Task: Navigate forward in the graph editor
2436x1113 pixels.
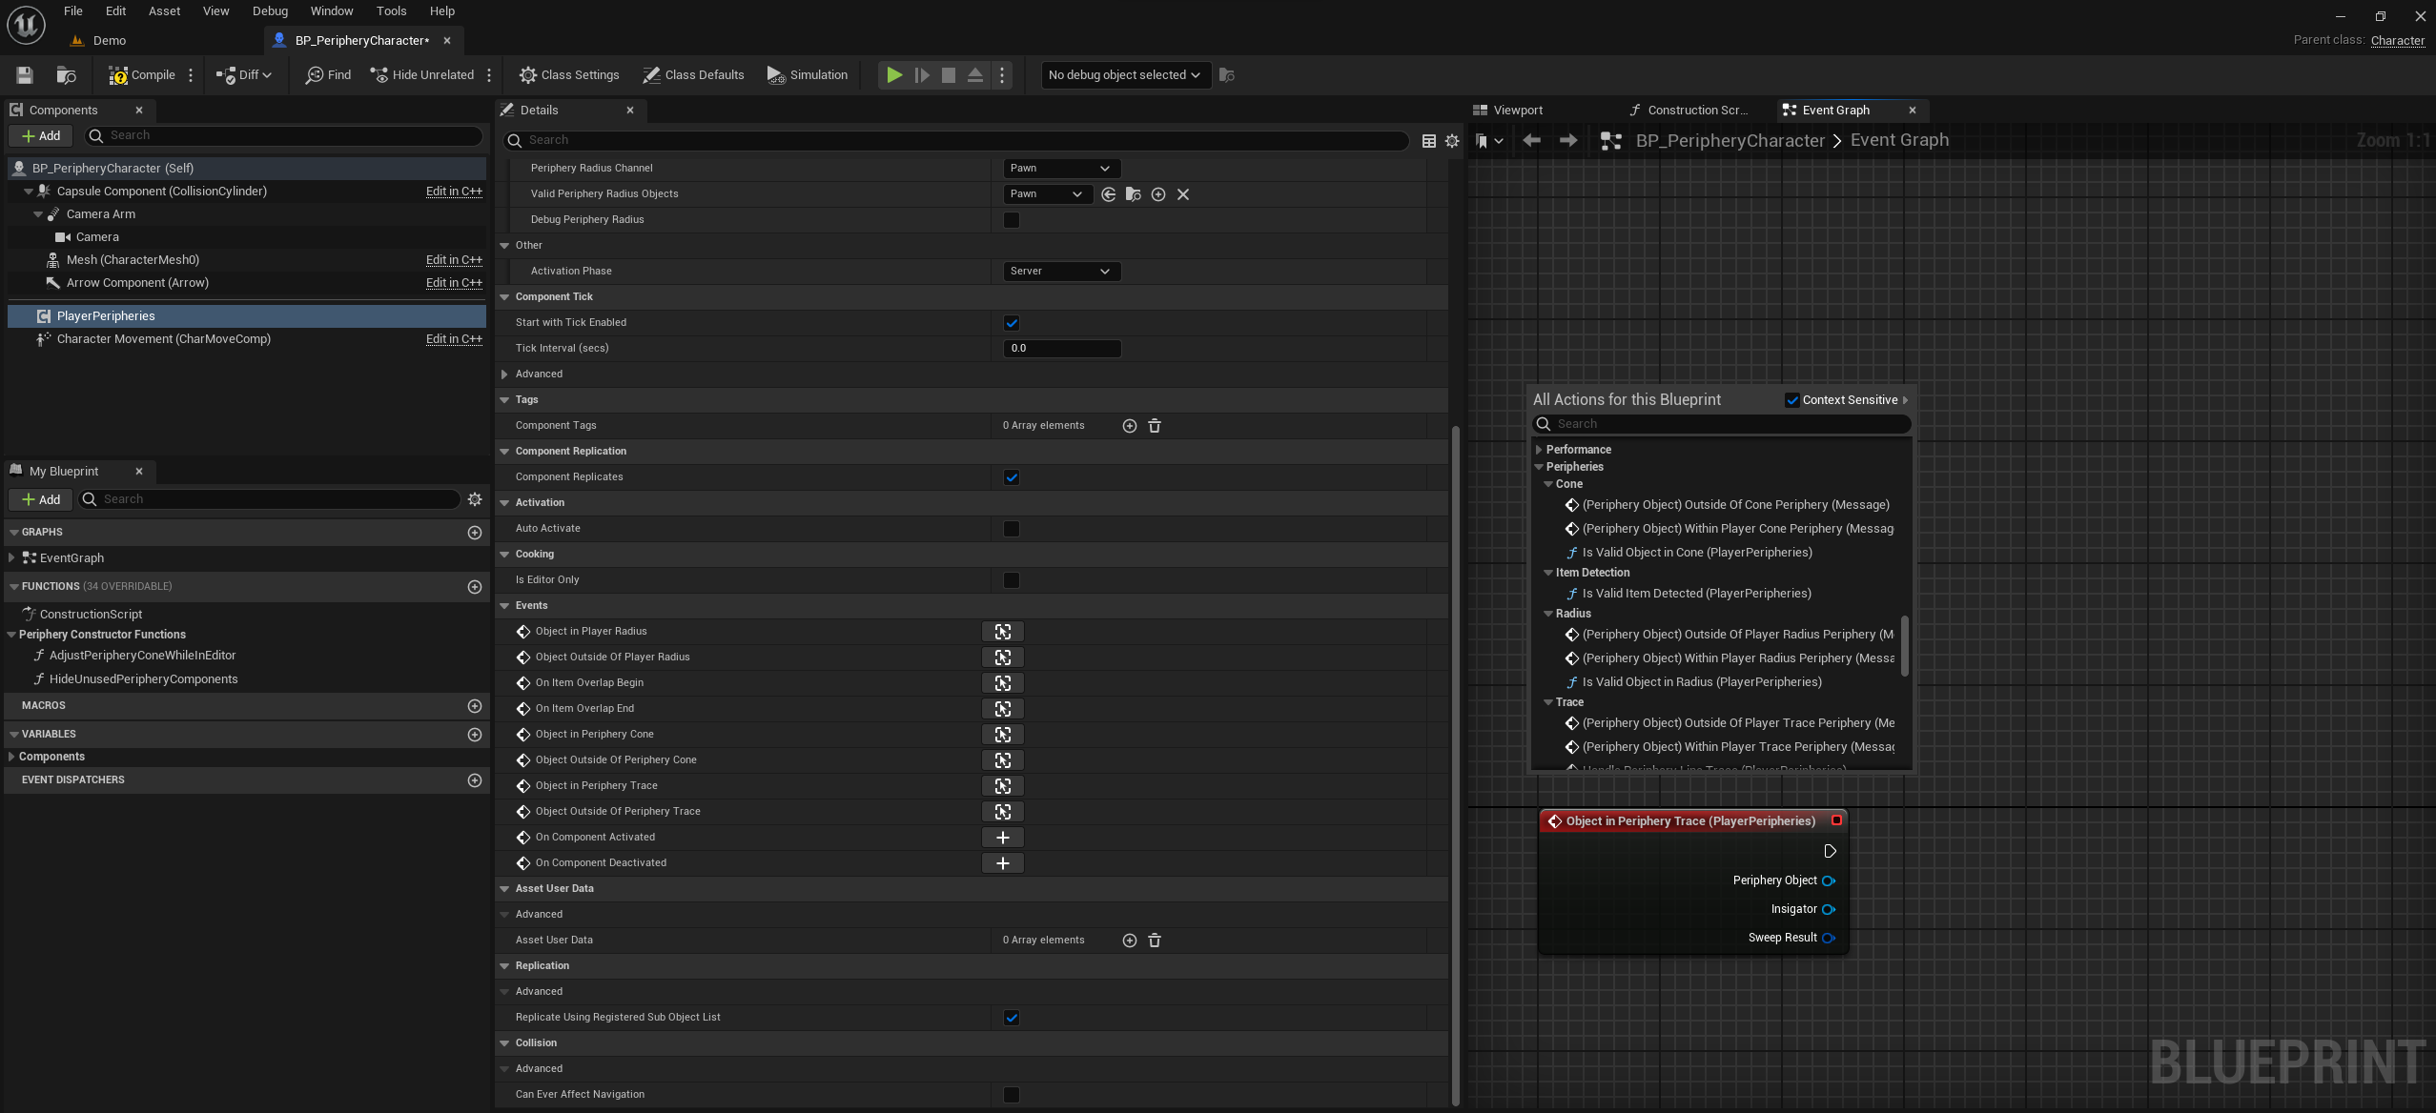Action: tap(1568, 141)
